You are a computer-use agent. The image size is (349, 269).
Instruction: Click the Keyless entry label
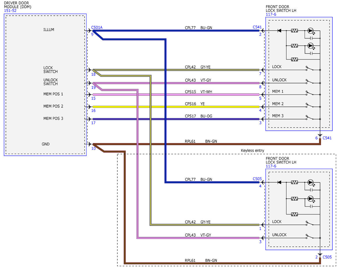252,150
